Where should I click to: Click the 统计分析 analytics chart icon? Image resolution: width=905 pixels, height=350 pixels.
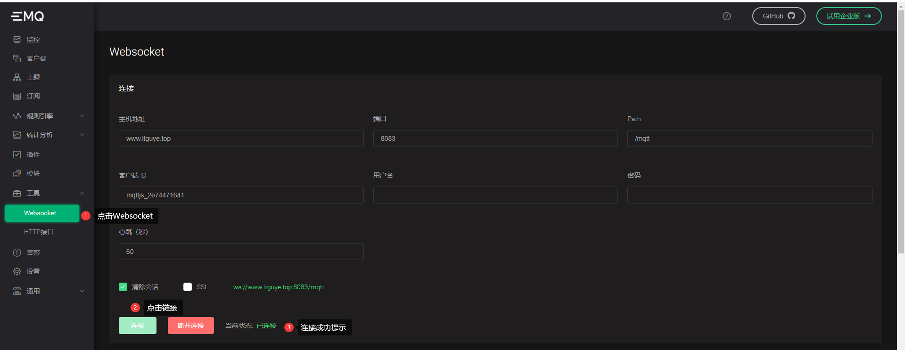coord(17,135)
